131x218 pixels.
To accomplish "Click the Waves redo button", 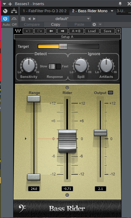I will click(x=40, y=31).
